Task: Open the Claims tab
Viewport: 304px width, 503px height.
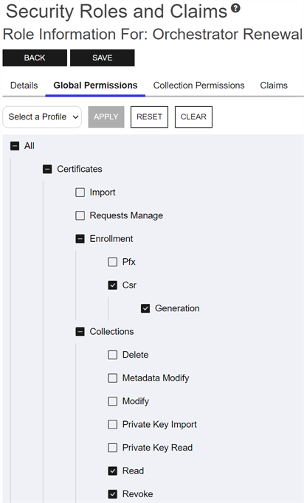Action: [274, 86]
